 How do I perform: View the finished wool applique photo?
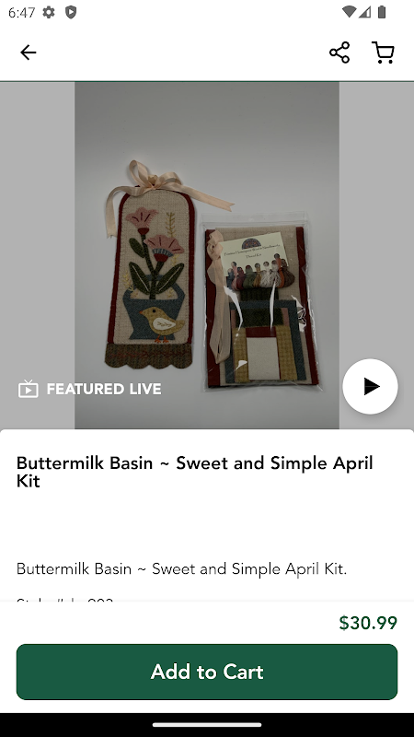tap(149, 265)
